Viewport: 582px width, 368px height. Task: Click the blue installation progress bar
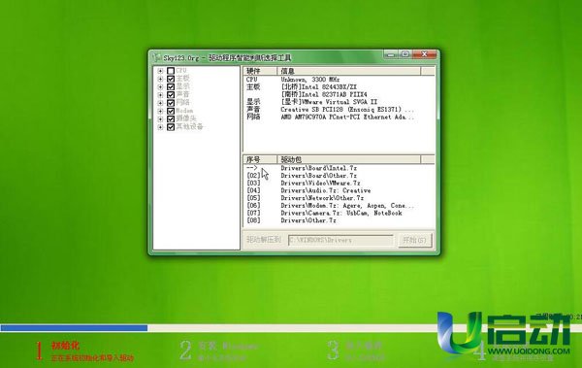click(74, 328)
